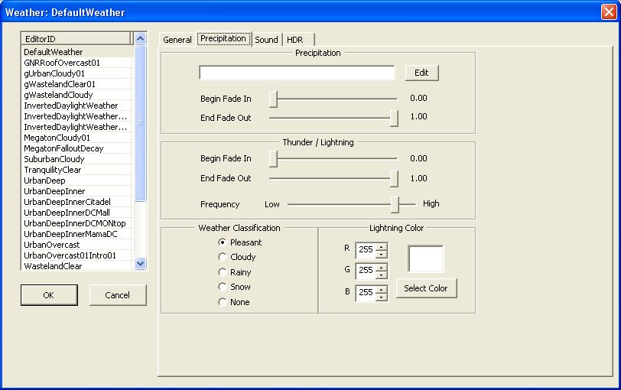Select UrbanDeepInnerCitadel in the list
The width and height of the screenshot is (621, 390).
tap(76, 202)
